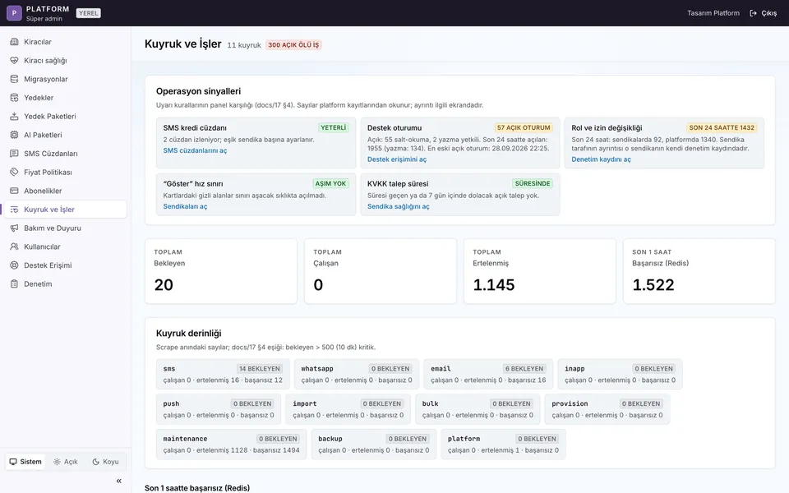The width and height of the screenshot is (789, 493).
Task: Select the import queue card
Action: click(x=348, y=409)
